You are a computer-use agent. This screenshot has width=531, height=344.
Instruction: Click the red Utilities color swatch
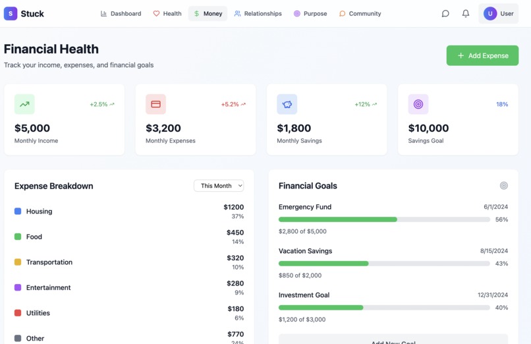click(x=18, y=313)
